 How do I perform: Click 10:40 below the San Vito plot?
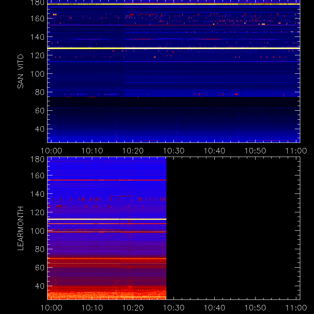(x=215, y=151)
